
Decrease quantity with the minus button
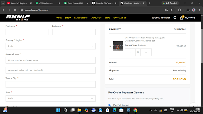130,52
